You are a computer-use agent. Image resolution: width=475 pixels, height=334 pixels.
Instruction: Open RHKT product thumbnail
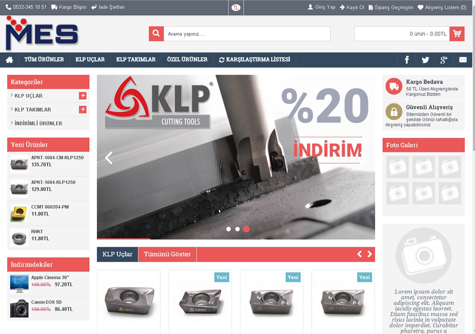click(19, 238)
